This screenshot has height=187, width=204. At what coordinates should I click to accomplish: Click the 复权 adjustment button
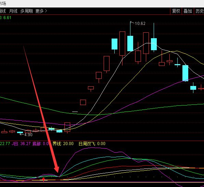coord(176,11)
